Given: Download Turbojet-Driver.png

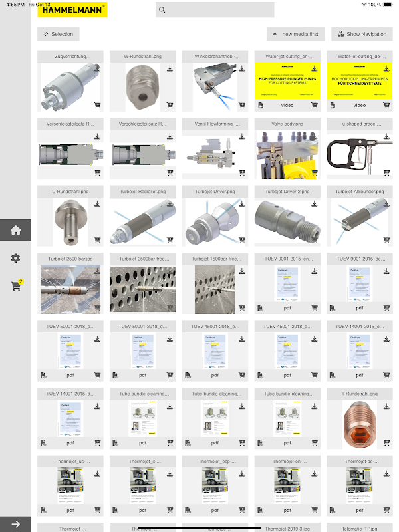Looking at the screenshot, I should 242,203.
